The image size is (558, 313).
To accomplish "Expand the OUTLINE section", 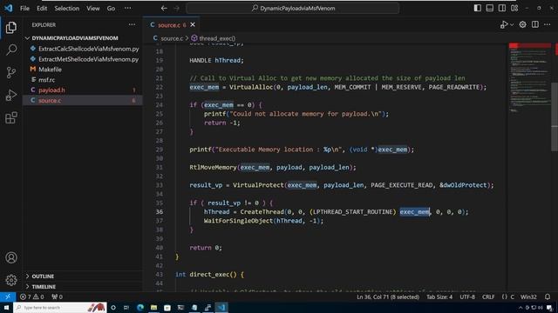I will coord(83,276).
